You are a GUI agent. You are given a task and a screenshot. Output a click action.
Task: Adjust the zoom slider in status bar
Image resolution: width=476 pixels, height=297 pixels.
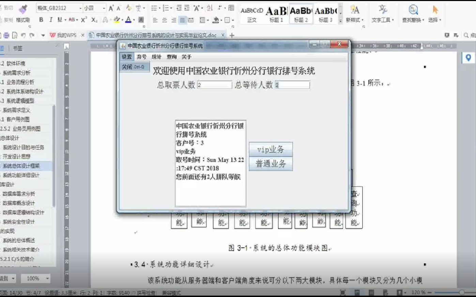pos(461,293)
